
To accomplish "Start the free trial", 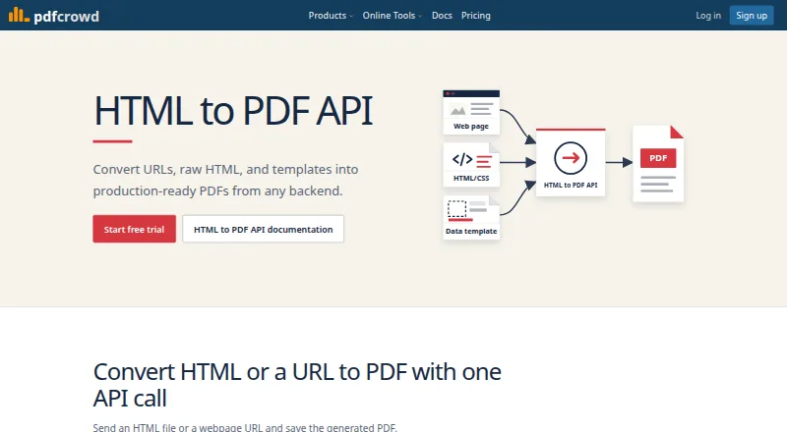I will 134,229.
